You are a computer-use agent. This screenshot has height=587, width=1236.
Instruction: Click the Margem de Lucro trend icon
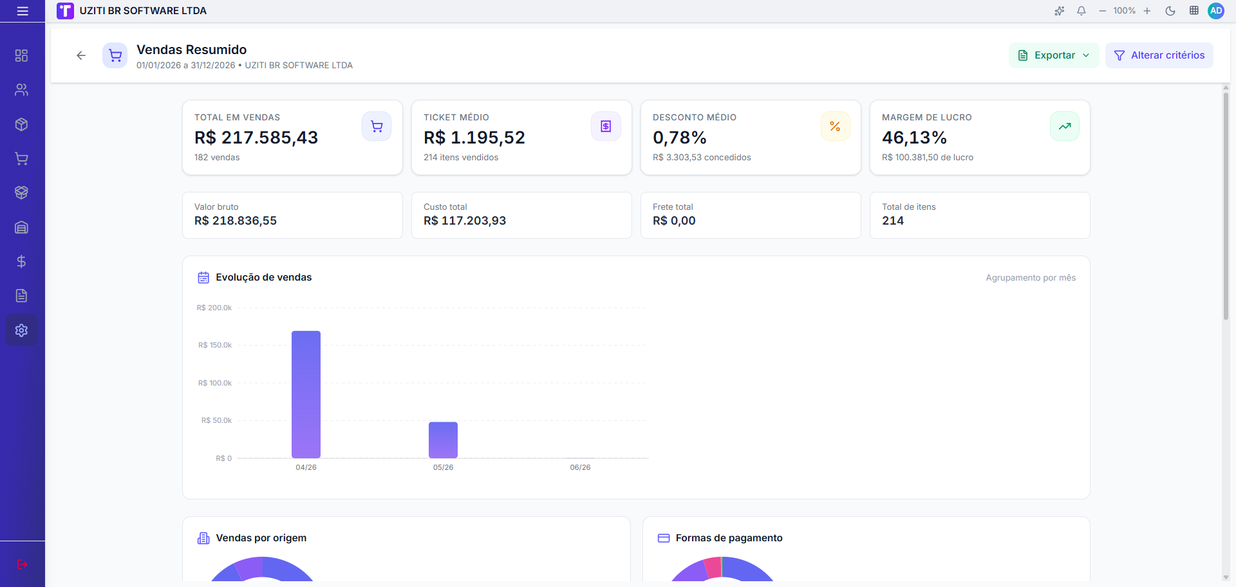pos(1065,126)
